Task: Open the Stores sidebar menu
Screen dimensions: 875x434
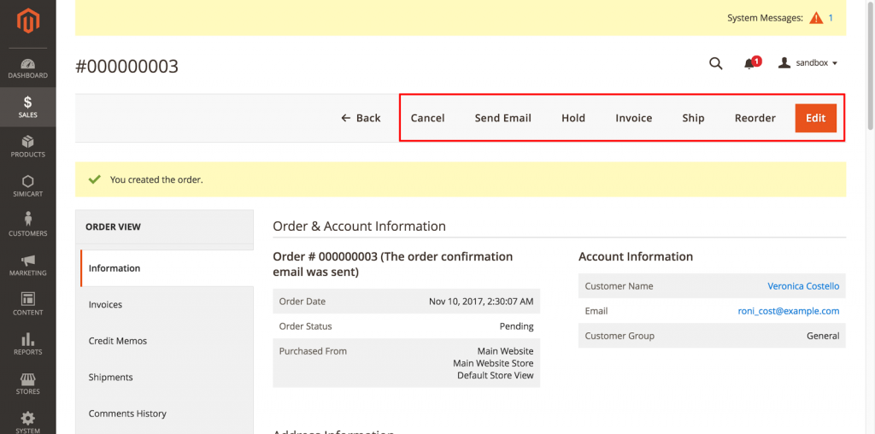Action: [28, 384]
